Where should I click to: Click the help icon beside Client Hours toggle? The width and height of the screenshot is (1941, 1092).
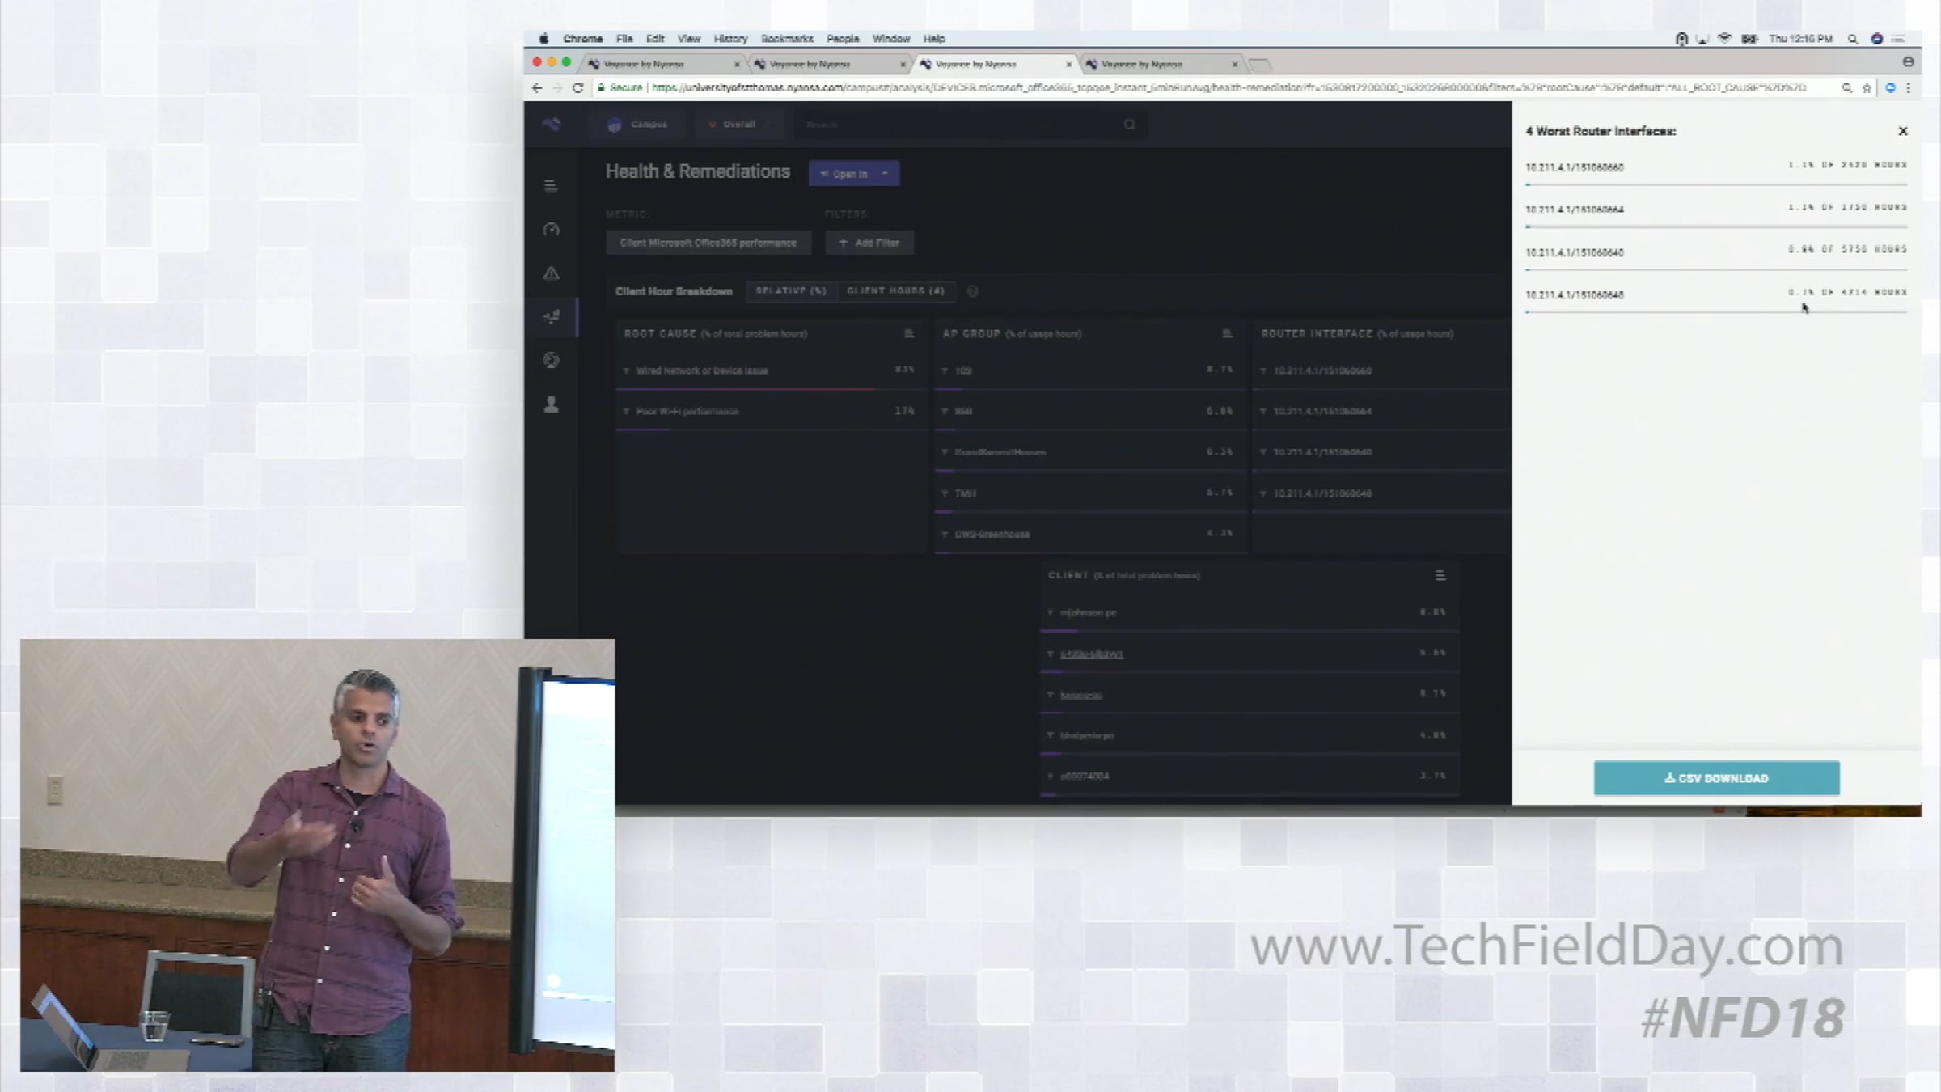click(x=973, y=291)
